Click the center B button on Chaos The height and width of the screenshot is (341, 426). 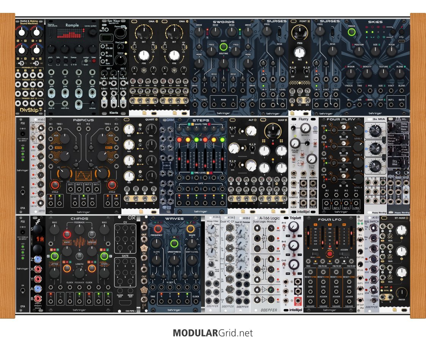[79, 256]
